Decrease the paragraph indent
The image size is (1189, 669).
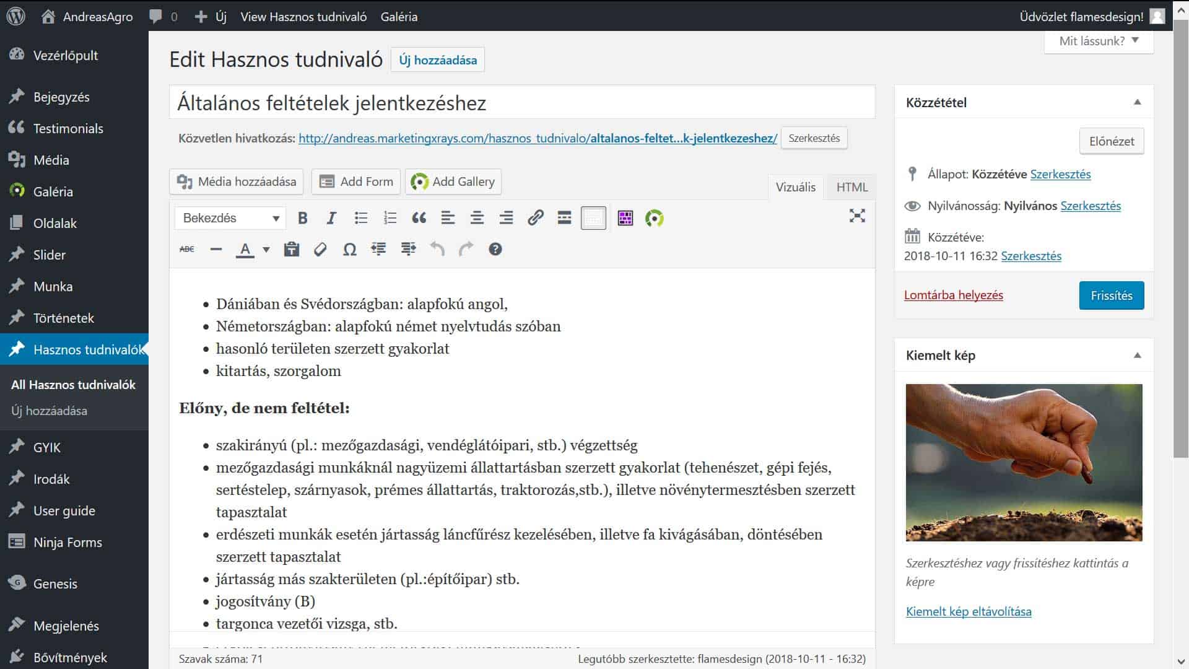(x=378, y=249)
